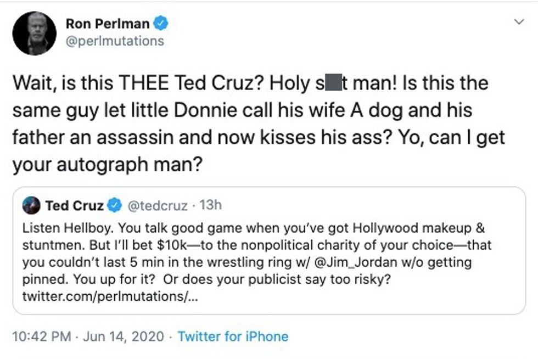Open the Twitter for iPhone source link

pos(233,336)
